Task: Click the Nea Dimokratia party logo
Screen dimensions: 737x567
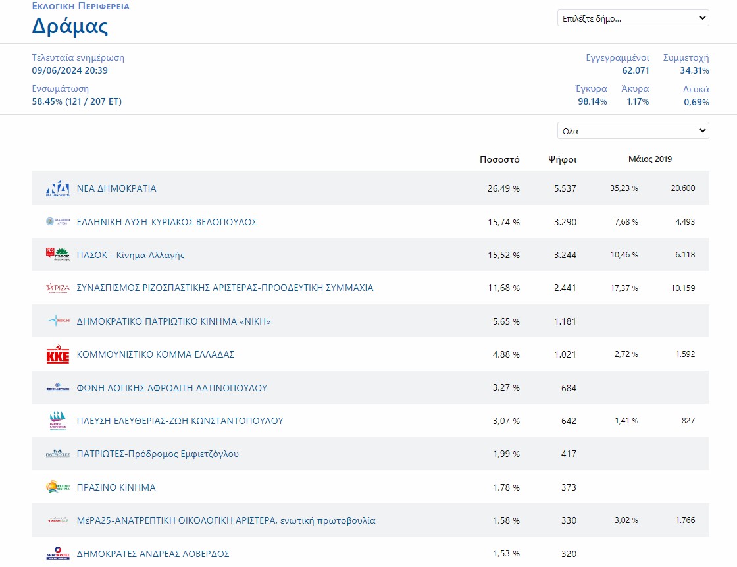Action: click(57, 188)
